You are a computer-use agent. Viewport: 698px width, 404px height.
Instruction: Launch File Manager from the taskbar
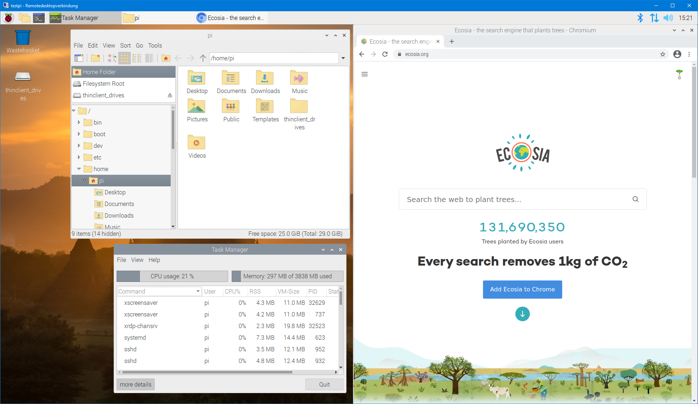24,18
